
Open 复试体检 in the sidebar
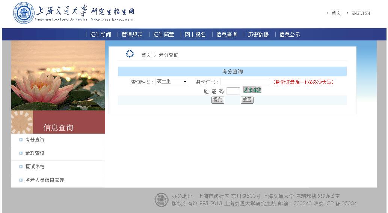[x=35, y=167]
